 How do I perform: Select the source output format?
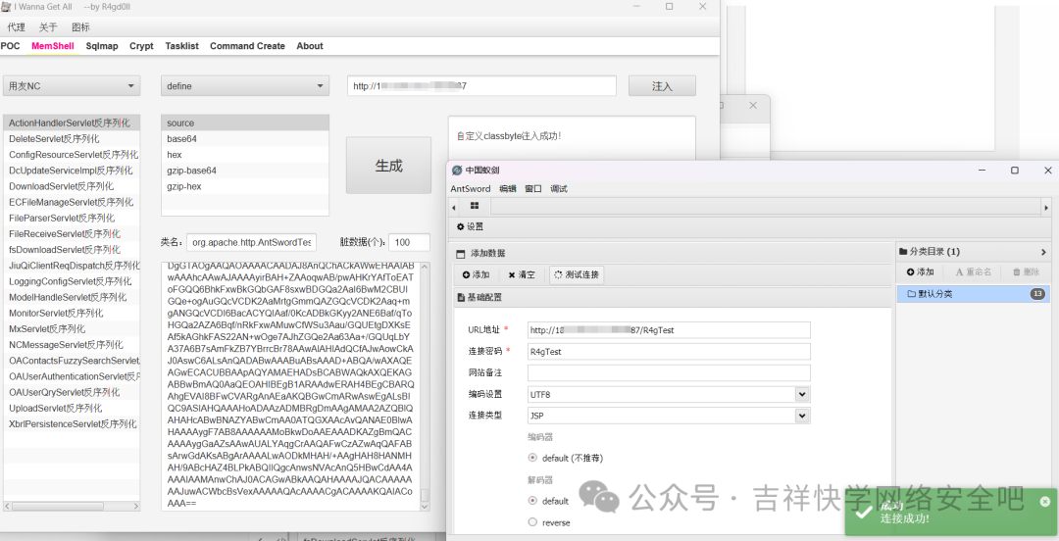tap(244, 123)
